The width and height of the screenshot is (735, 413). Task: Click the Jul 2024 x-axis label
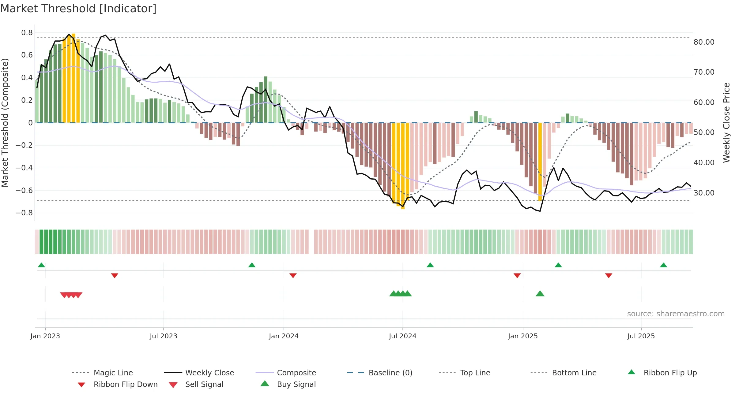[x=403, y=336]
